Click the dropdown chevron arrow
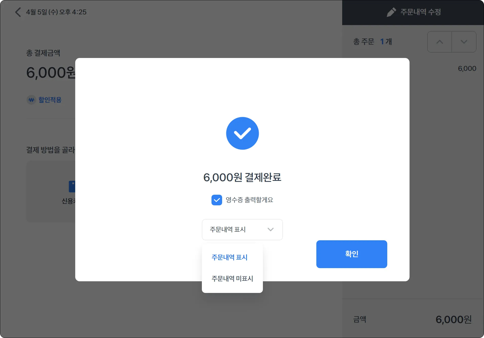The height and width of the screenshot is (338, 484). (270, 230)
